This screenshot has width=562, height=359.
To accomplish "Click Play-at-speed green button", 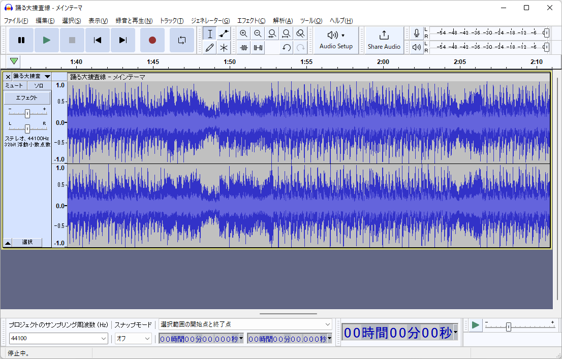I will (x=476, y=325).
